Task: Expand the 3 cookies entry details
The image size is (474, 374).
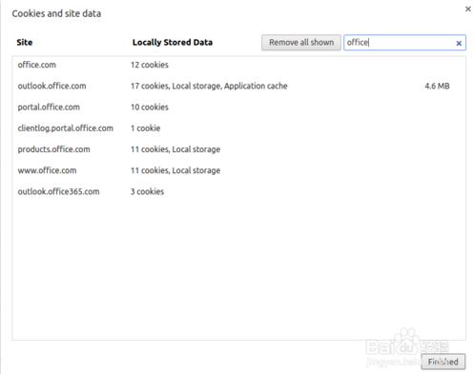Action: coord(147,191)
